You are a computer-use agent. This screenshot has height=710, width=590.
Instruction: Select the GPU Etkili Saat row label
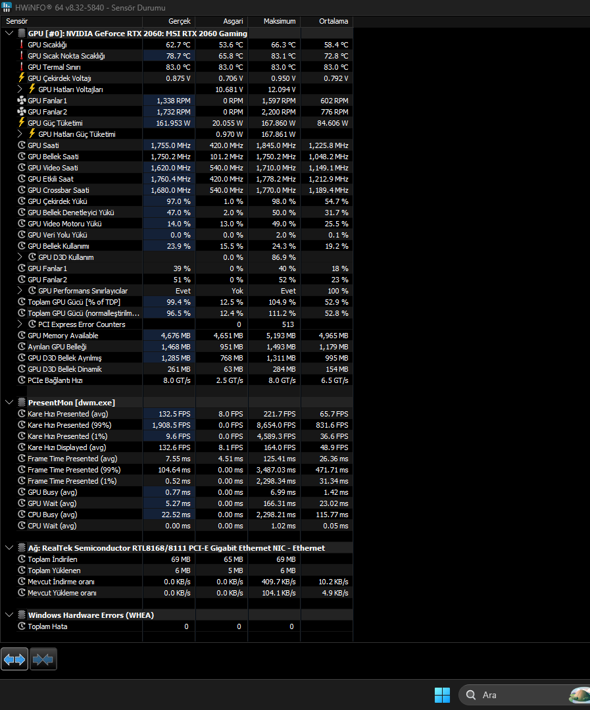coord(51,179)
